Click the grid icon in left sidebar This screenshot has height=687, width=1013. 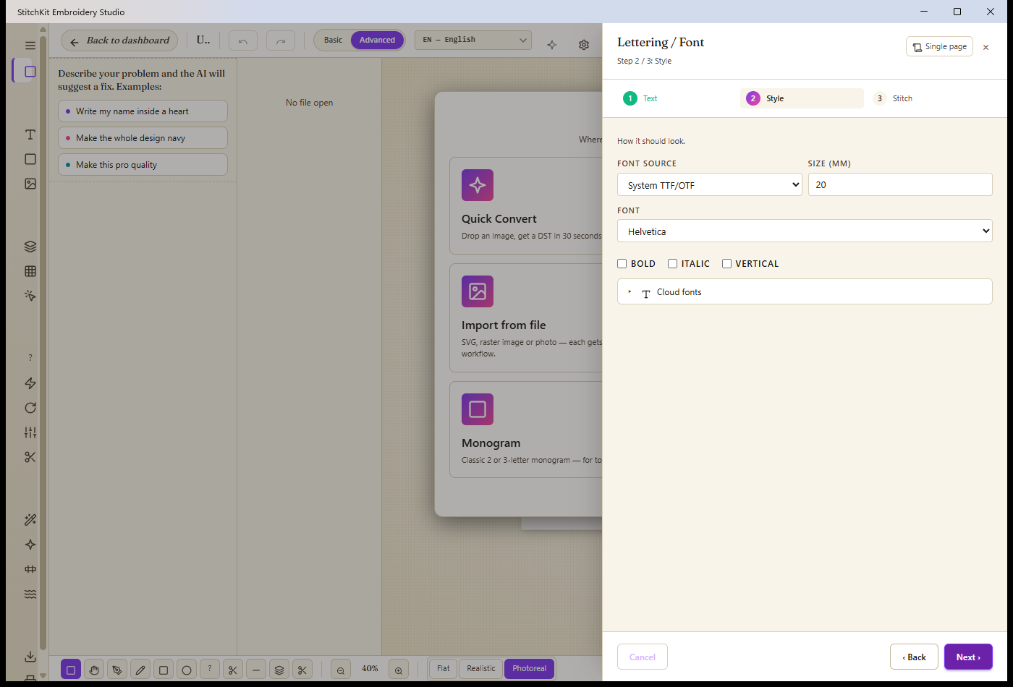[30, 271]
